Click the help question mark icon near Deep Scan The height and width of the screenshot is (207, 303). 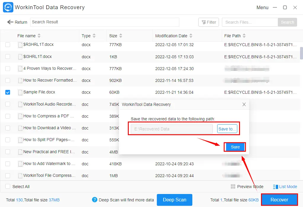[x=94, y=200]
